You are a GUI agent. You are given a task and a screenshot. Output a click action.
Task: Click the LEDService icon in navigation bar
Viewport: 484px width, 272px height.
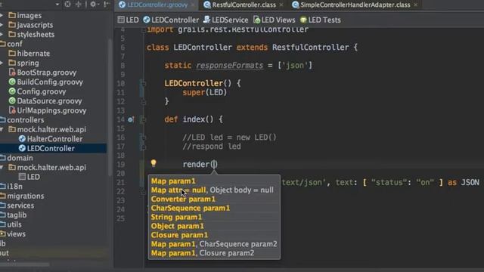click(206, 20)
